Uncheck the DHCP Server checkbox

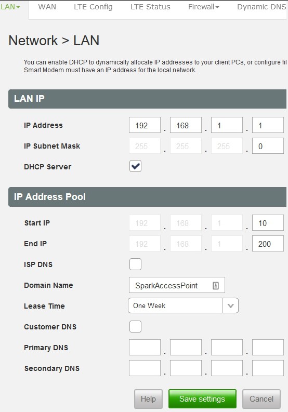[x=135, y=166]
